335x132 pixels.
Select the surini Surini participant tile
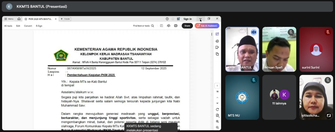pos(316,49)
